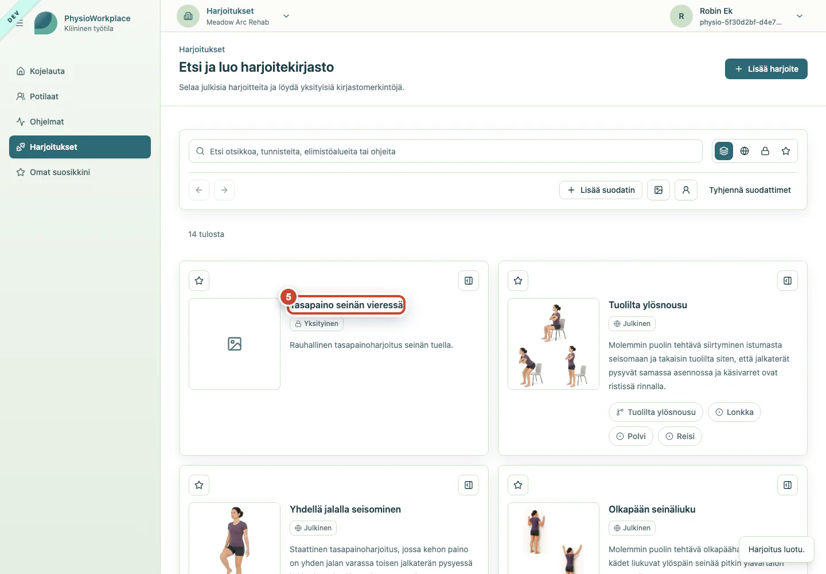Open side panel for Tasapaino seinän vieressä
The image size is (826, 574).
click(x=469, y=281)
